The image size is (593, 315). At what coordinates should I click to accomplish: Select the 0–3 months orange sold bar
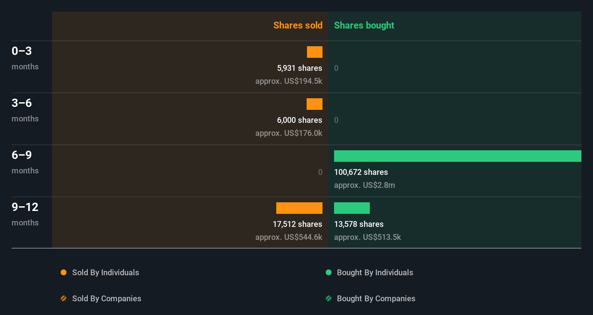pyautogui.click(x=315, y=52)
